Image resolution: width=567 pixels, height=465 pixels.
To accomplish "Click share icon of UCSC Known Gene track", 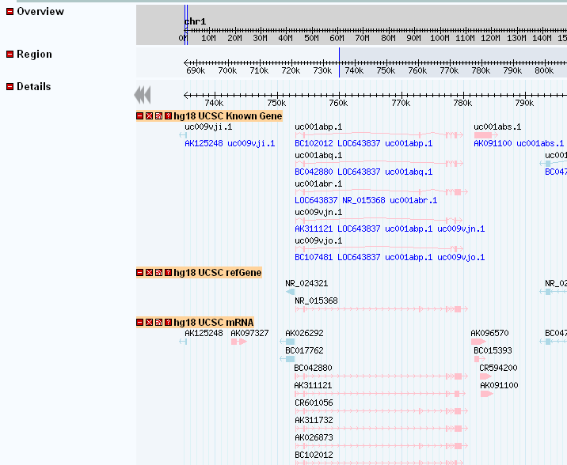I will [x=158, y=116].
